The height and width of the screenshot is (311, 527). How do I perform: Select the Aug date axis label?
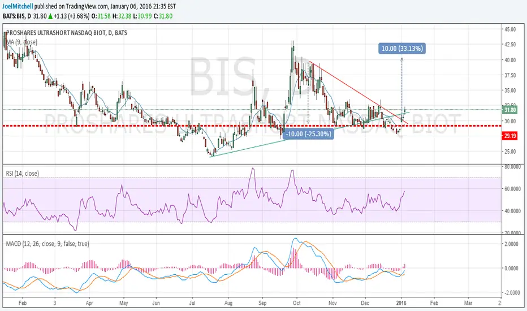228,303
